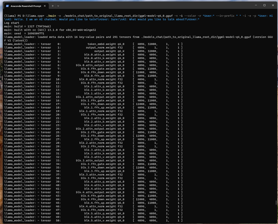Click the PowerShell icon in tab

pos(7,6)
